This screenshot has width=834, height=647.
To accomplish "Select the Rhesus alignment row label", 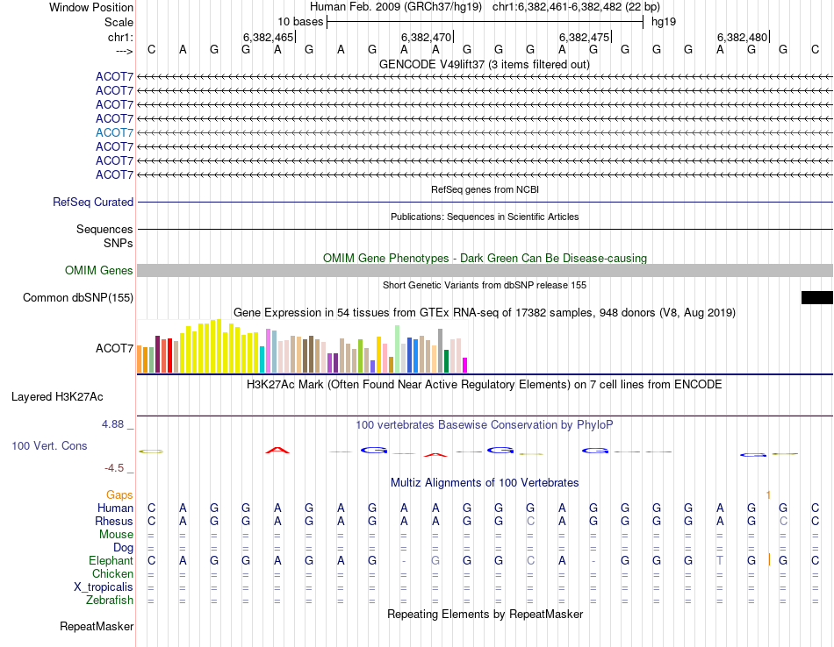I will (x=114, y=521).
